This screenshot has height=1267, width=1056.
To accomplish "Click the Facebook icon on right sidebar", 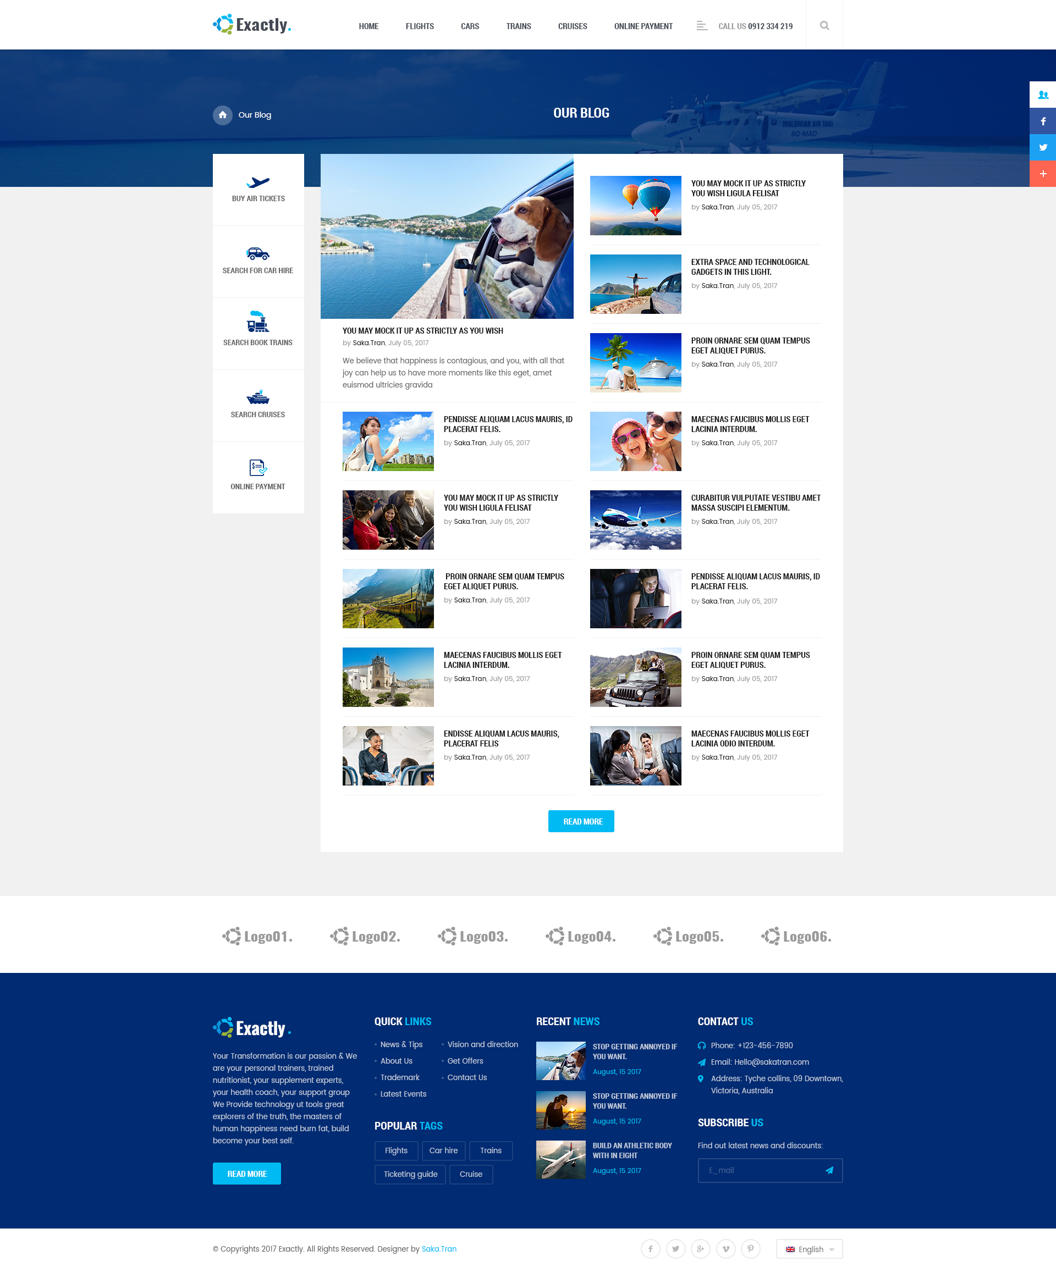I will (1042, 121).
